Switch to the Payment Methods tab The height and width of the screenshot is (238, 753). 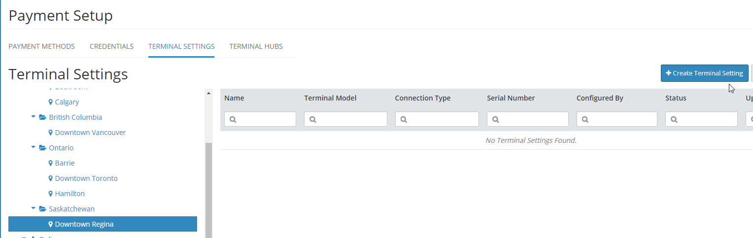click(x=41, y=46)
